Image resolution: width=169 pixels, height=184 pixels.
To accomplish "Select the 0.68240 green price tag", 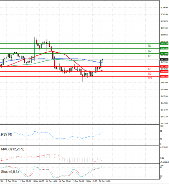I will (x=164, y=48).
